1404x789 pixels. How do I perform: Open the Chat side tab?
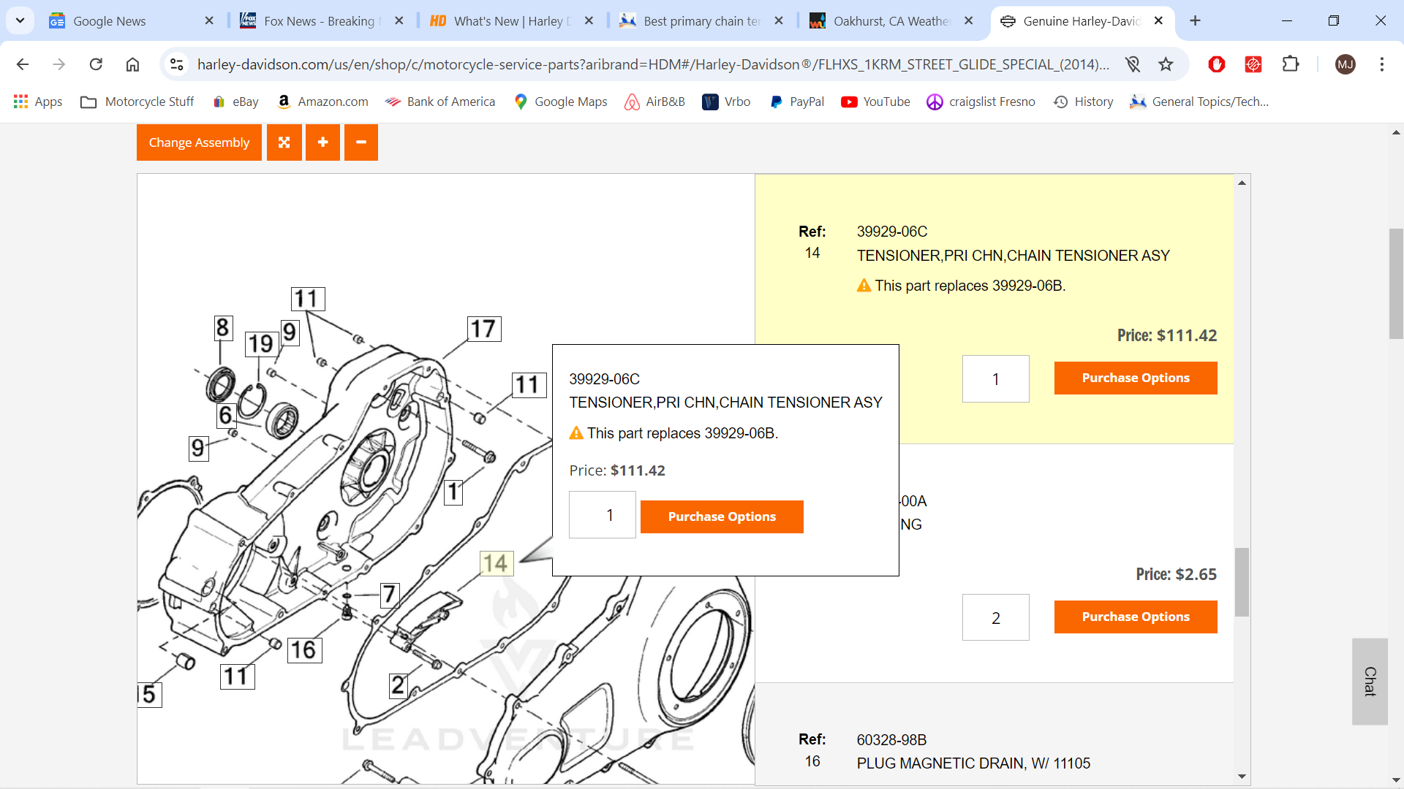pos(1370,681)
